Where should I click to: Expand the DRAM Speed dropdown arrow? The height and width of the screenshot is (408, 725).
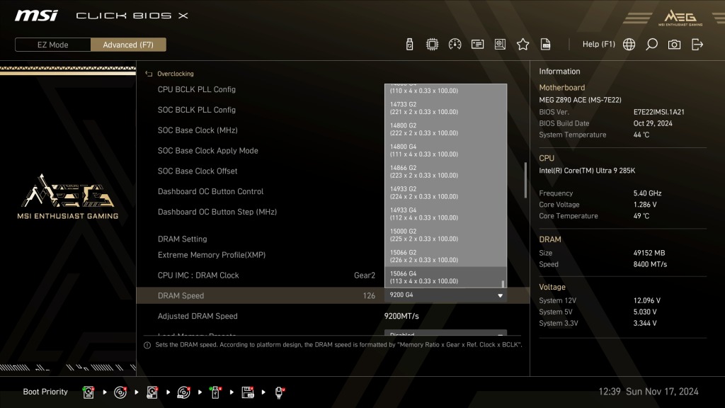pyautogui.click(x=500, y=295)
